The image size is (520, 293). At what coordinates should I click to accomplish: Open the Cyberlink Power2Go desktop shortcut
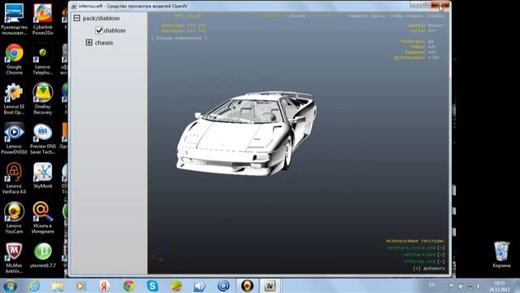pos(43,20)
